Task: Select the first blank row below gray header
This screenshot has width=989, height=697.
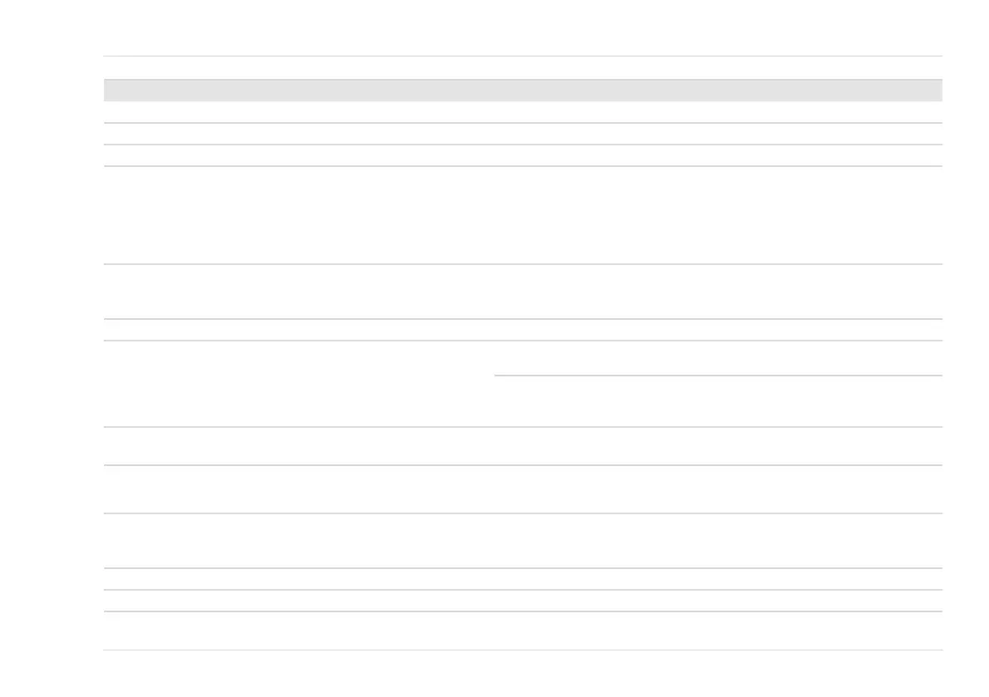Action: coord(522,112)
